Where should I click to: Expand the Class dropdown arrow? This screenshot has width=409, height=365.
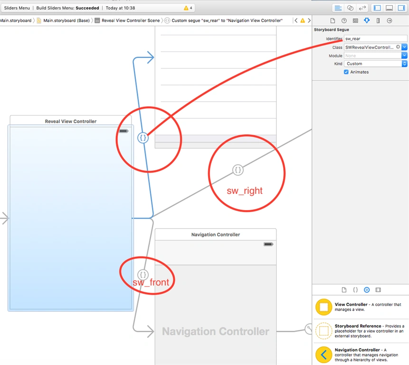click(404, 47)
